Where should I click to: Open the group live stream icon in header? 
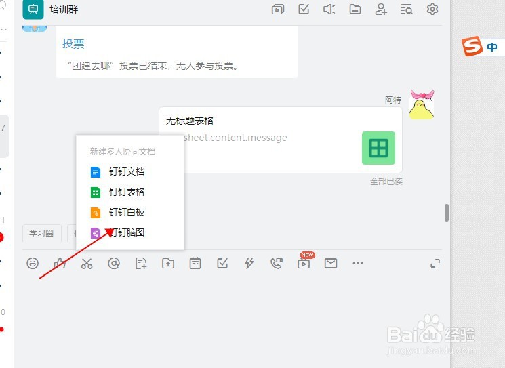pyautogui.click(x=278, y=9)
